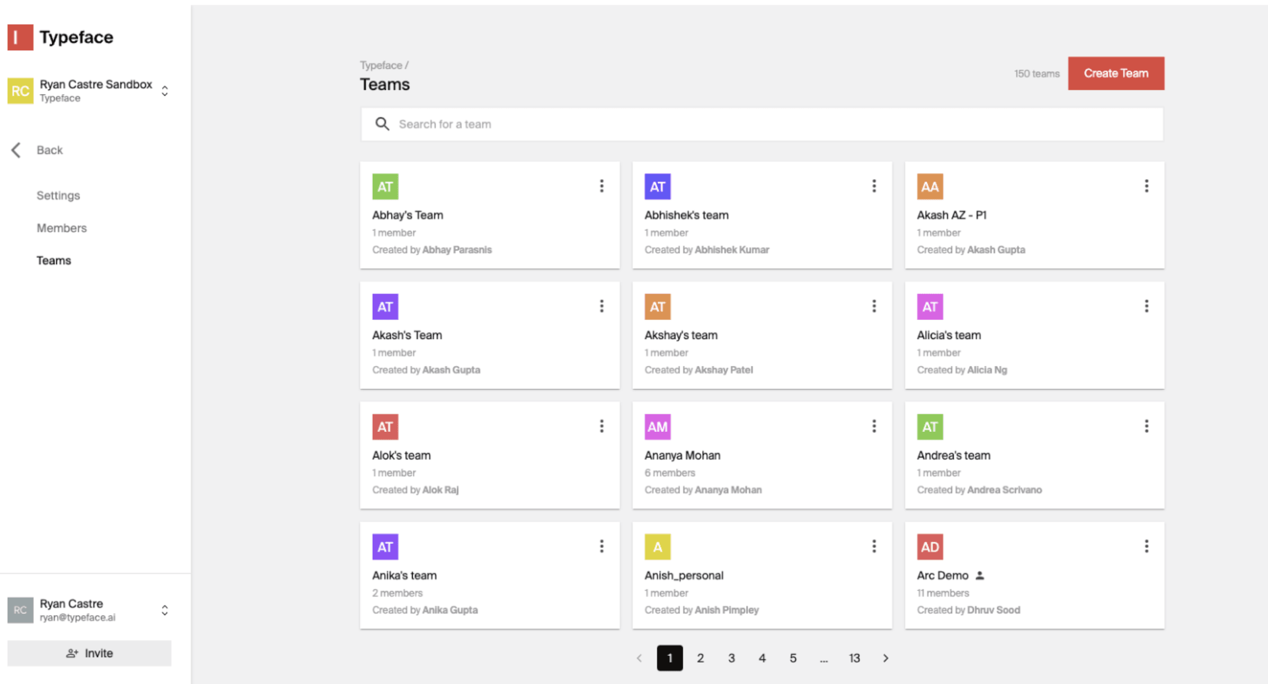Open options menu for Abhishek's team

[874, 186]
